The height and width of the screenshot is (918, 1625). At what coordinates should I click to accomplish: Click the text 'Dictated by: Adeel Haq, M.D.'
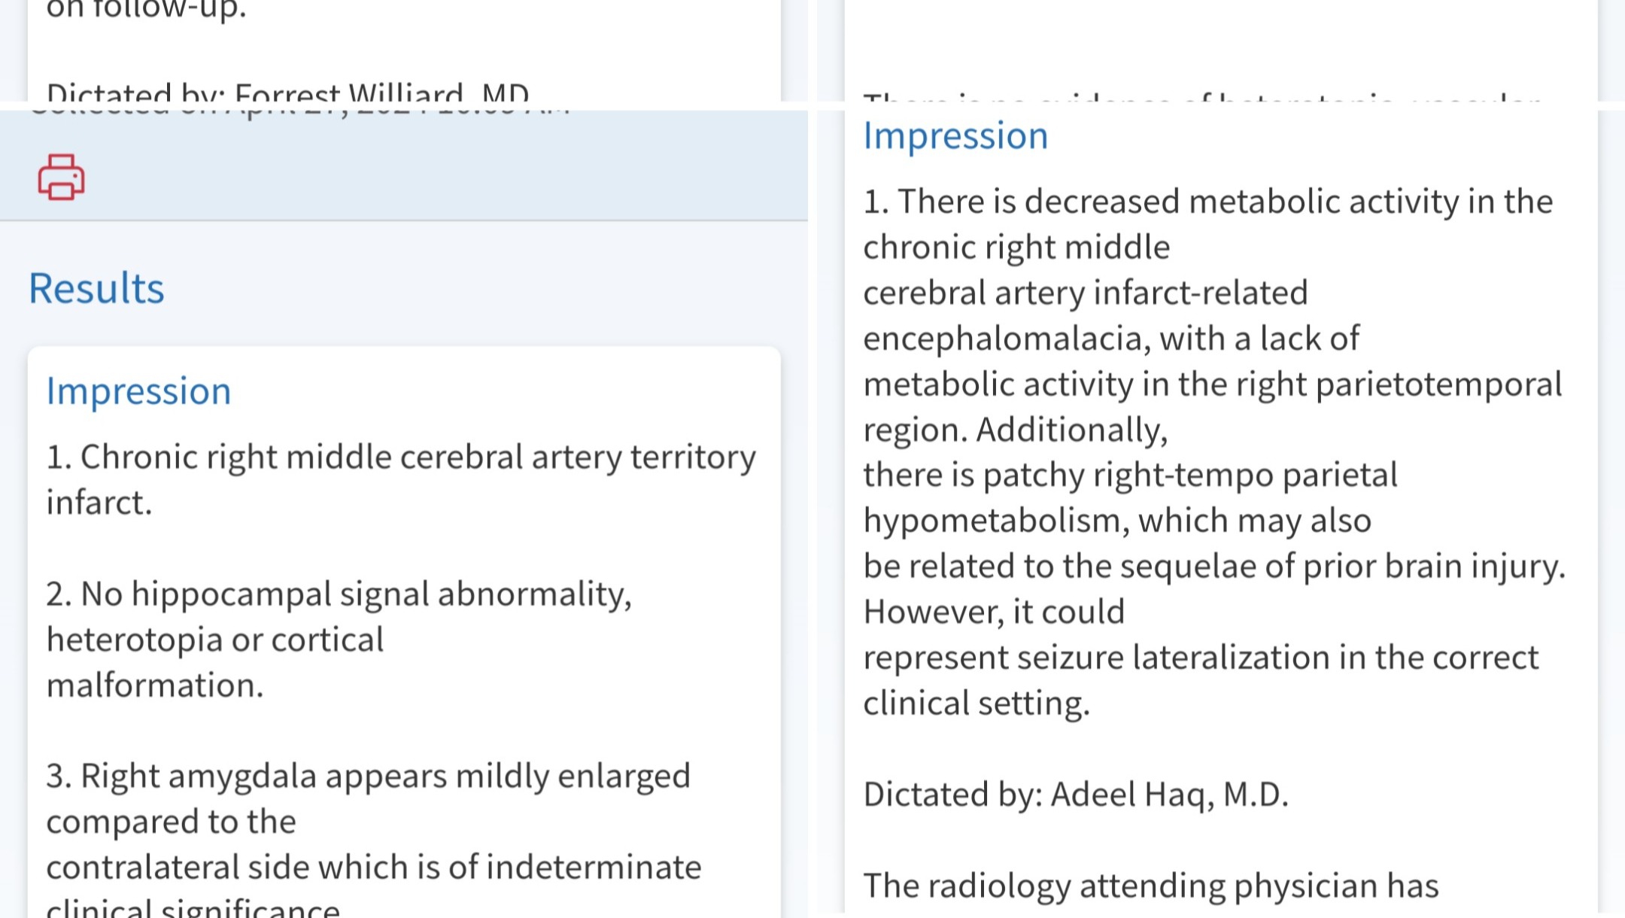(x=1076, y=795)
